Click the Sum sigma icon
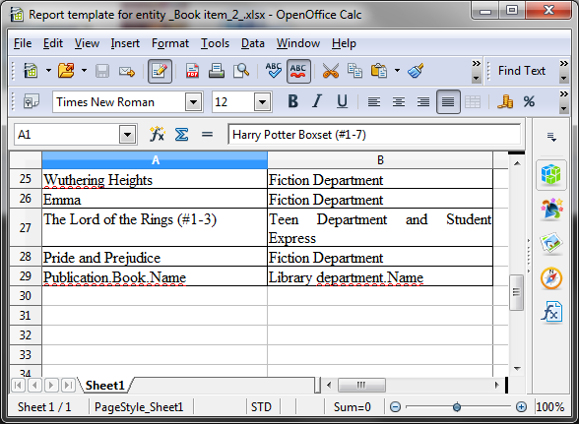 [x=181, y=135]
